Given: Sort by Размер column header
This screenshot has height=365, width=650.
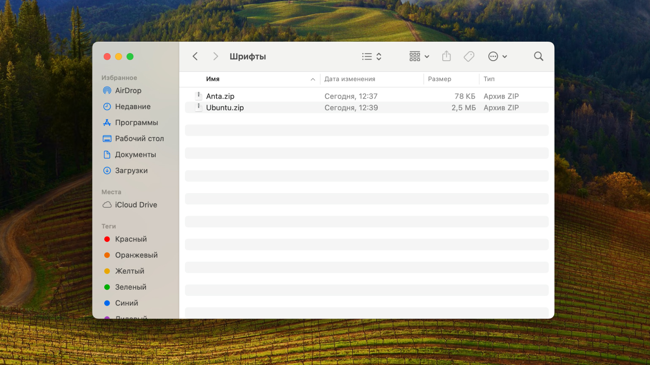Looking at the screenshot, I should coord(439,79).
